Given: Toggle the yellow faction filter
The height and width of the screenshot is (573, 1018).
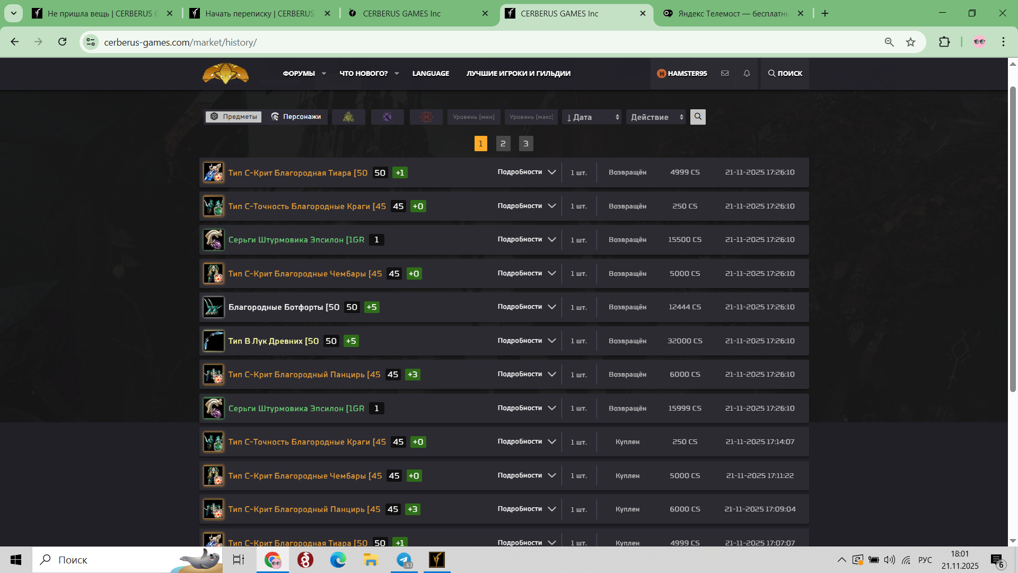Looking at the screenshot, I should 348,117.
